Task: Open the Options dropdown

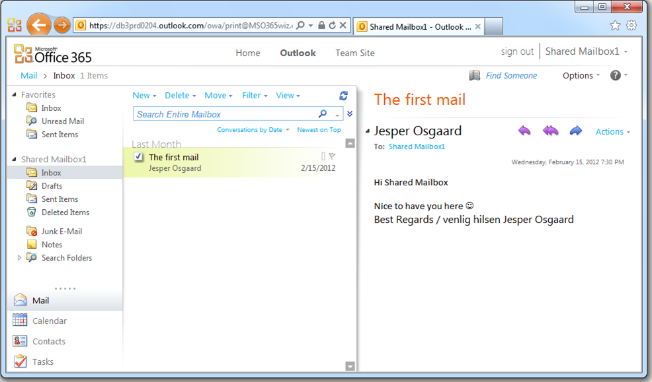Action: [581, 75]
